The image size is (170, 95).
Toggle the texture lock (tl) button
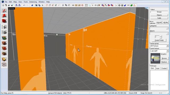click(x=92, y=5)
